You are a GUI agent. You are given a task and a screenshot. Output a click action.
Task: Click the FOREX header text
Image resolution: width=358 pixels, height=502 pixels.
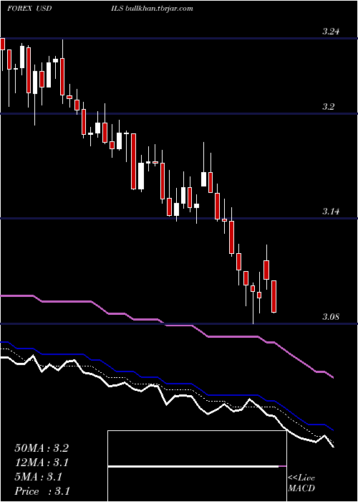[x=19, y=9]
